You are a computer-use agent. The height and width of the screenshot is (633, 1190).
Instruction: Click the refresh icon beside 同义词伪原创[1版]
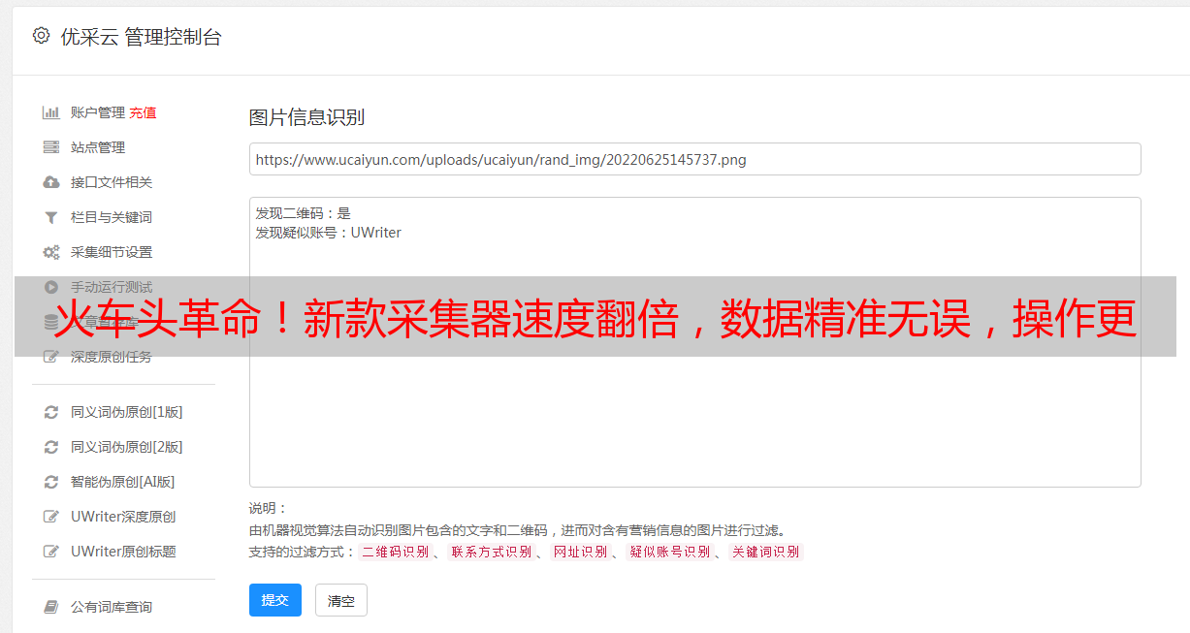(50, 412)
